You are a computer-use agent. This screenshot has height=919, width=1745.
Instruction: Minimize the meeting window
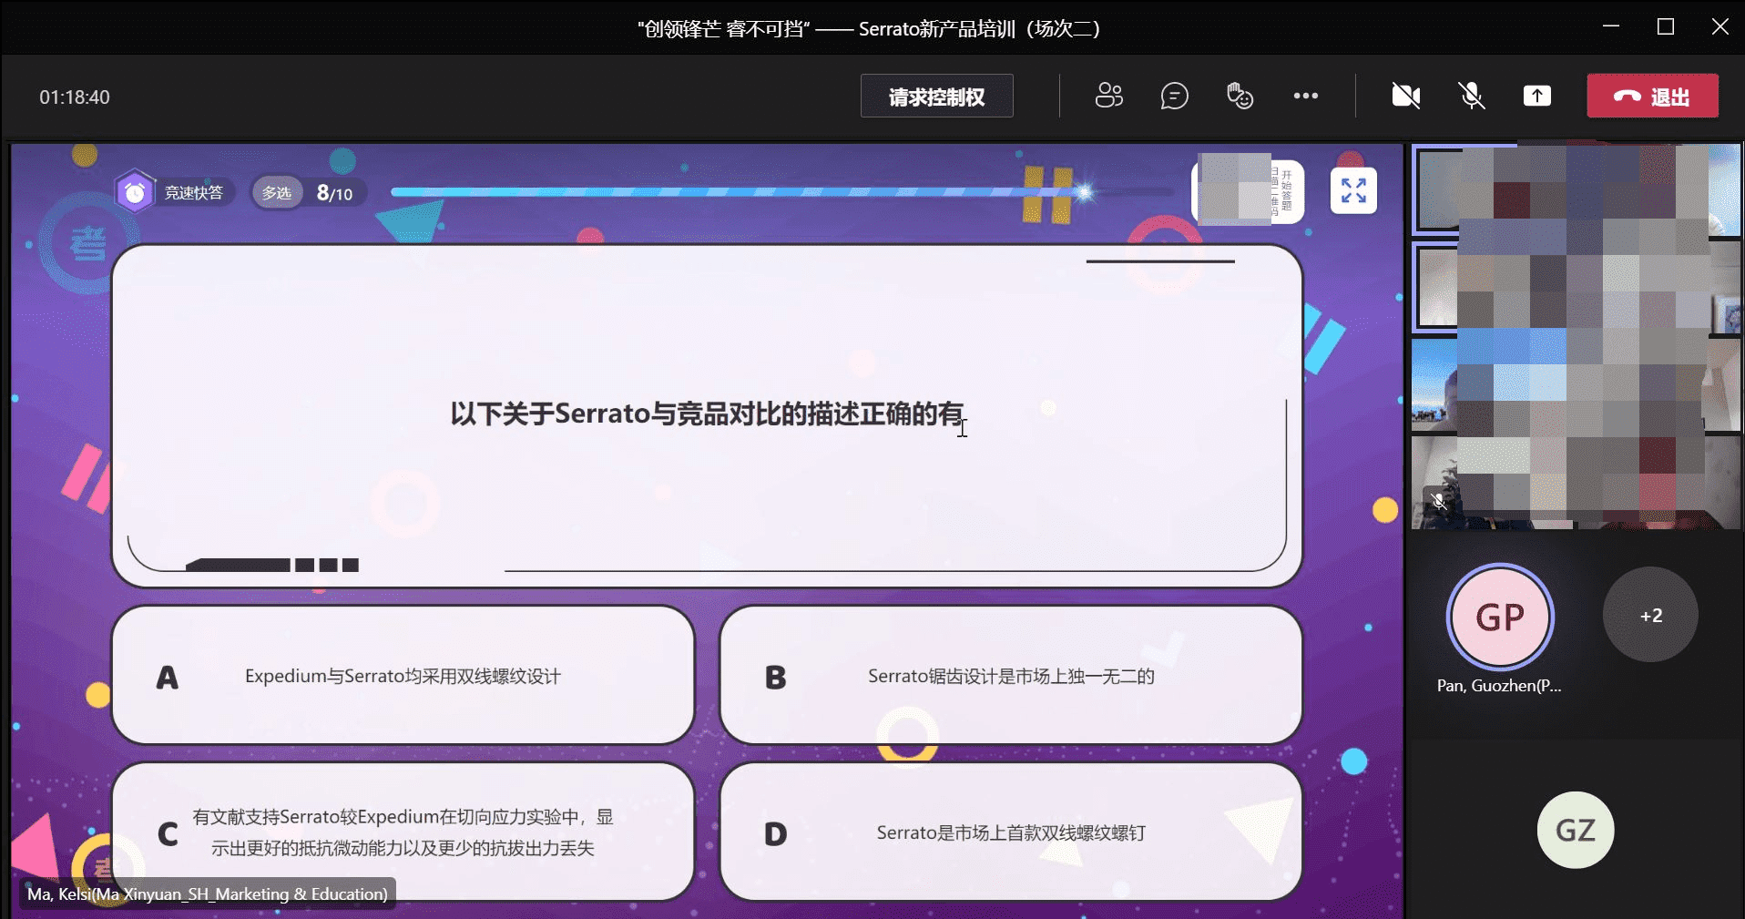(1611, 26)
